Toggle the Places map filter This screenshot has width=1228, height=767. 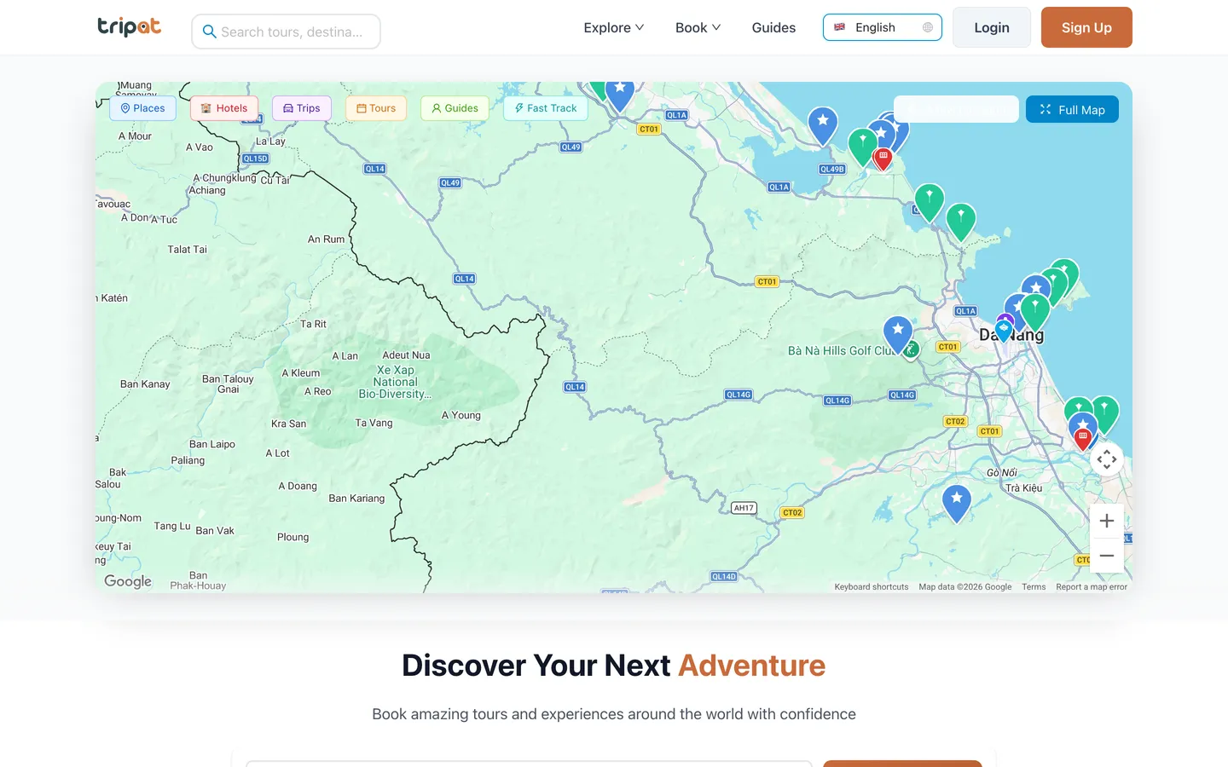(x=142, y=108)
